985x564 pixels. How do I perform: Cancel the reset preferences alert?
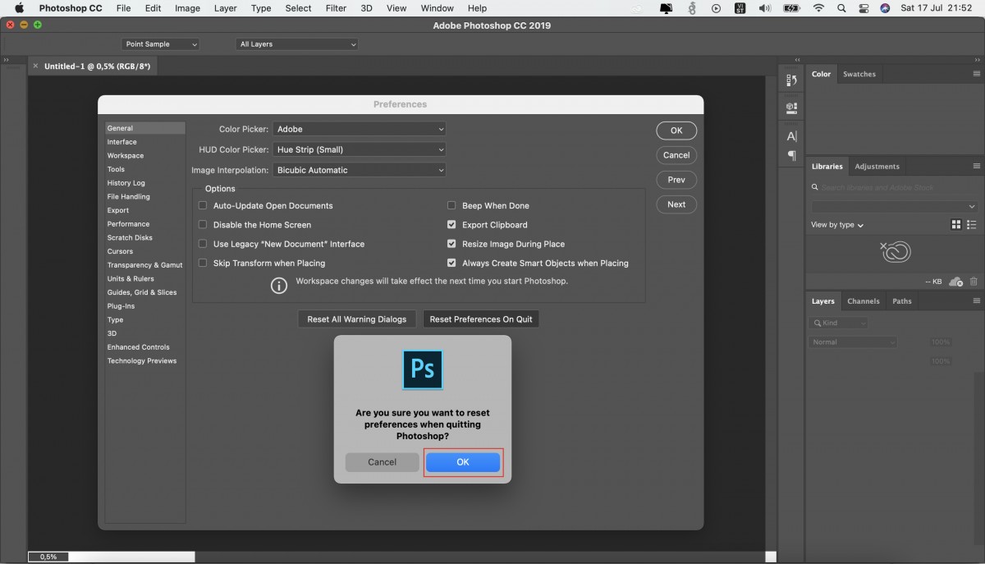click(382, 462)
